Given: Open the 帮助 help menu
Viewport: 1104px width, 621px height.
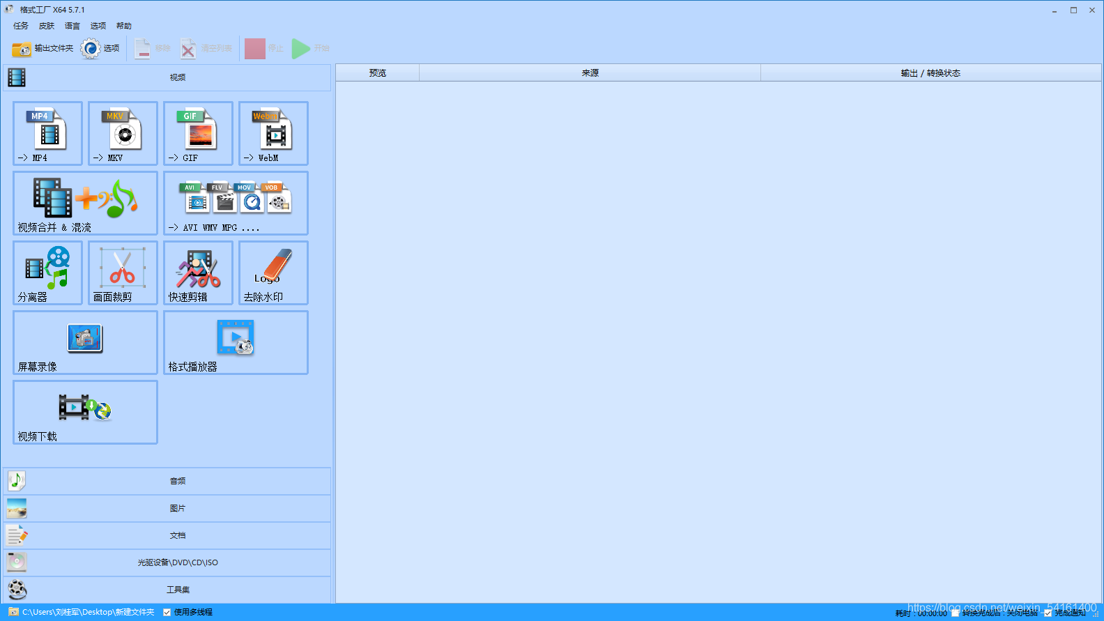Looking at the screenshot, I should 124,26.
